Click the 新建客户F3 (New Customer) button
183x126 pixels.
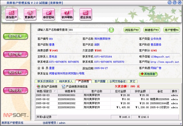[x=152, y=30]
